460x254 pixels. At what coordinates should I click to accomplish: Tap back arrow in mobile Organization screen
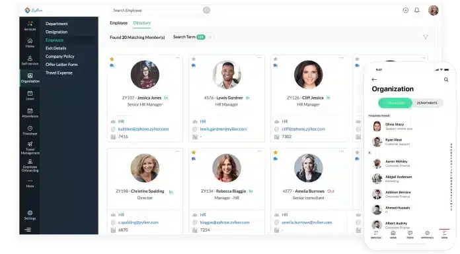click(374, 80)
